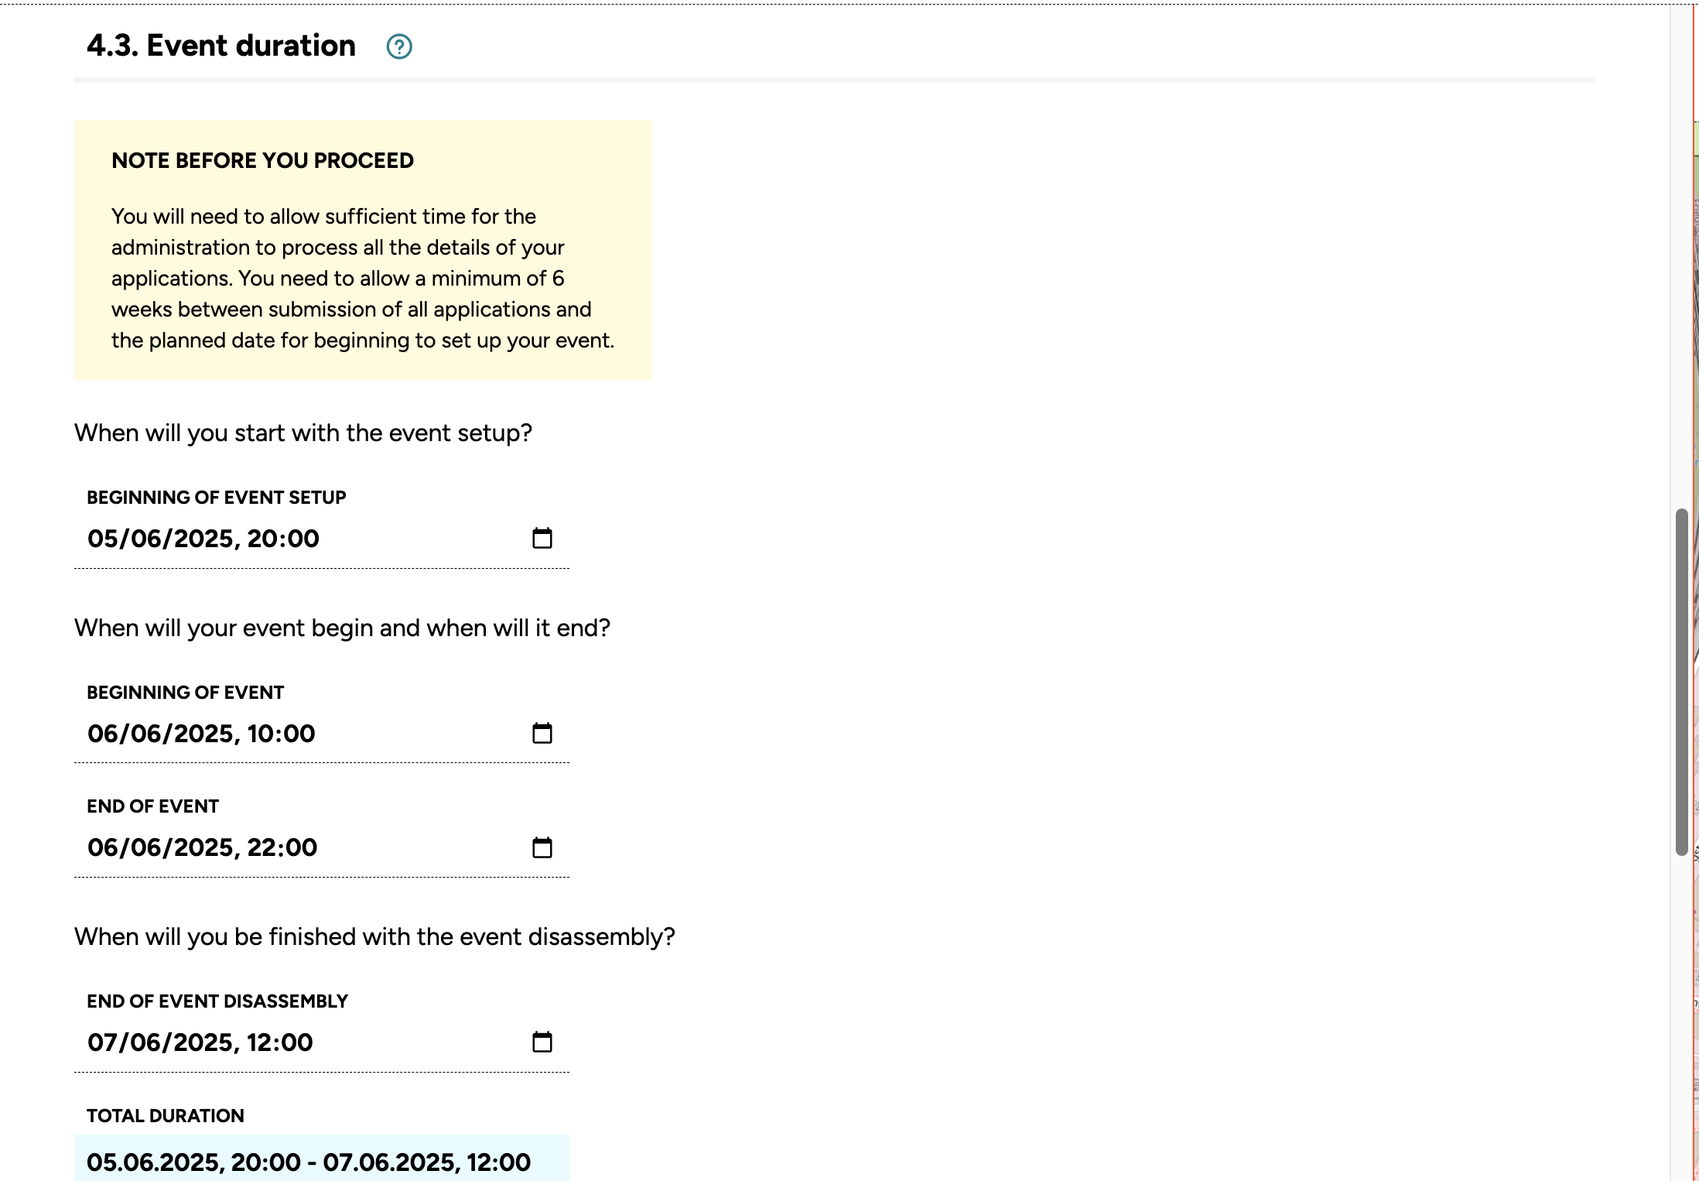Click the help icon beside Event duration

click(x=399, y=47)
